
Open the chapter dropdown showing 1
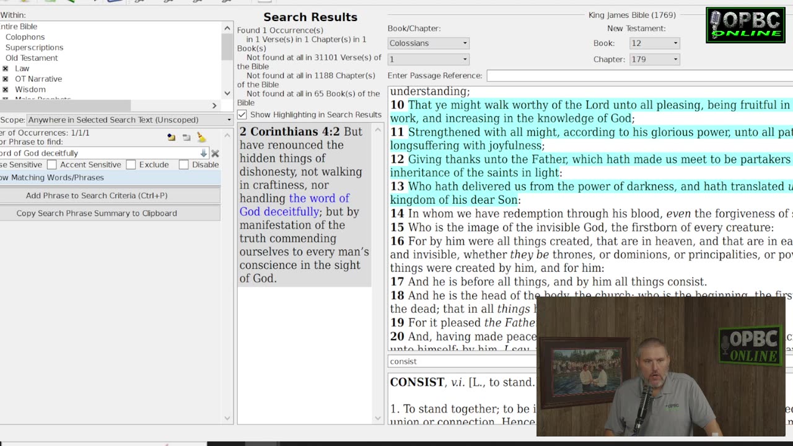pos(429,59)
